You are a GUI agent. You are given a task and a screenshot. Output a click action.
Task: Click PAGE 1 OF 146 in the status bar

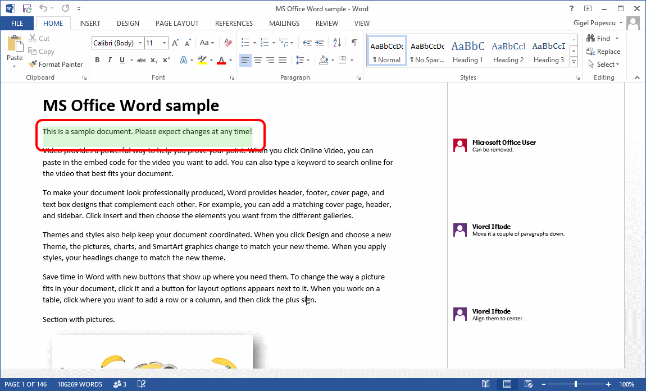coord(25,384)
